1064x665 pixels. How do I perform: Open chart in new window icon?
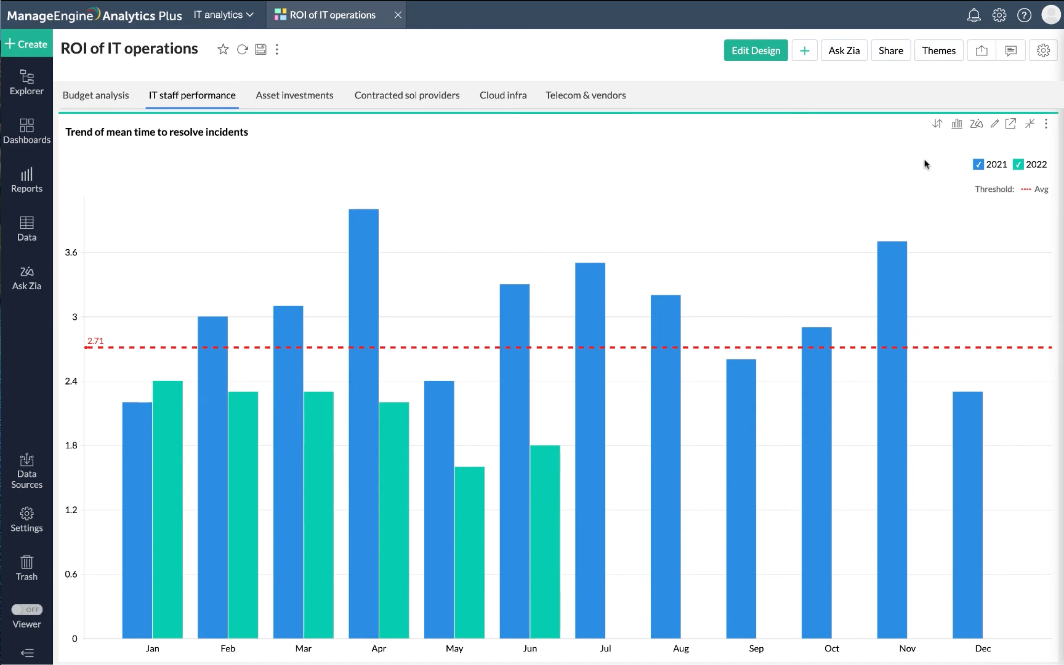tap(1010, 124)
